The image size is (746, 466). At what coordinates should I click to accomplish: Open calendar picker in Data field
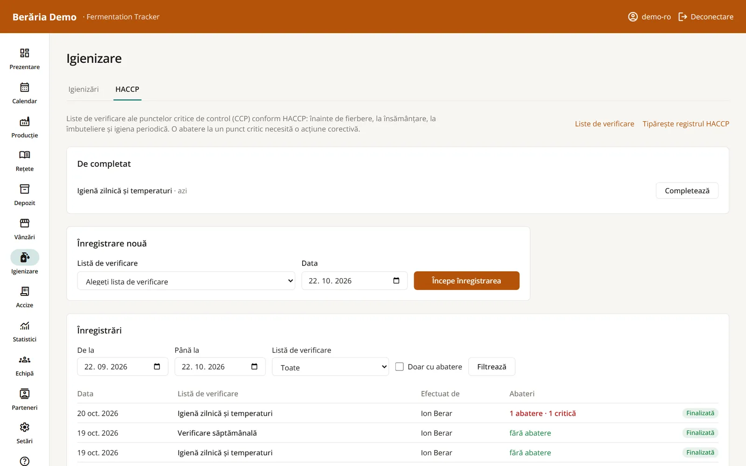(396, 281)
